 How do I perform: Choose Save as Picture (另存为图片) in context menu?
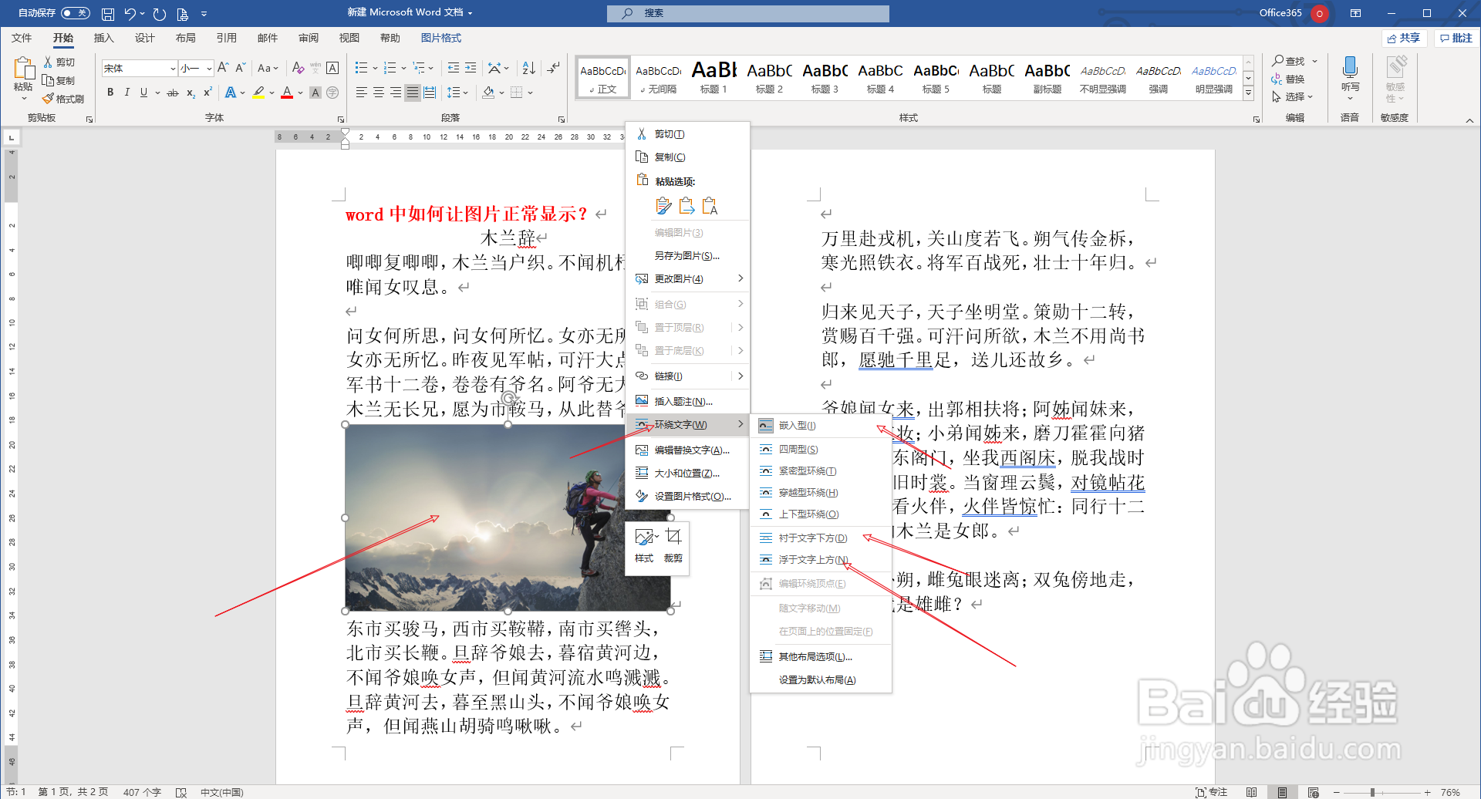(x=687, y=255)
